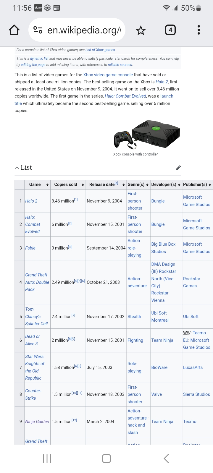Image resolution: width=213 pixels, height=473 pixels.
Task: Tap the Wi-Fi indicator in status bar
Action: [166, 8]
